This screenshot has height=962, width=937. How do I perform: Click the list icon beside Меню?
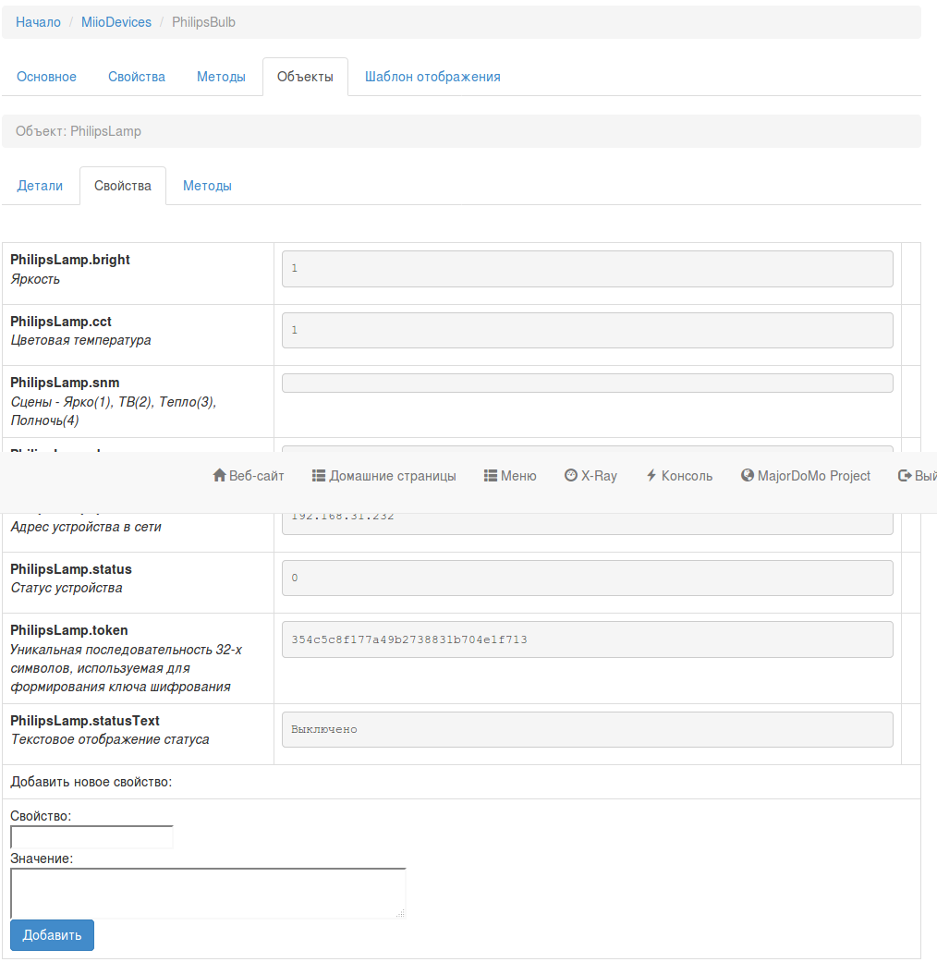tap(491, 476)
